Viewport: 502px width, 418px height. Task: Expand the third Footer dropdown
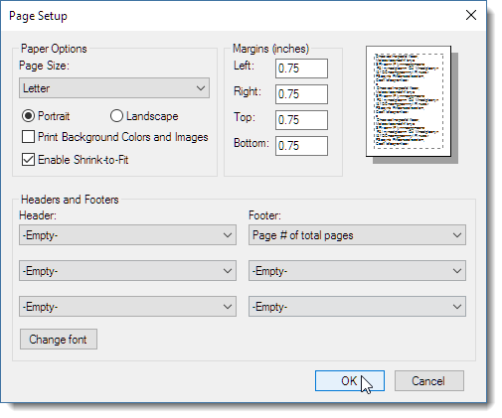pyautogui.click(x=357, y=307)
